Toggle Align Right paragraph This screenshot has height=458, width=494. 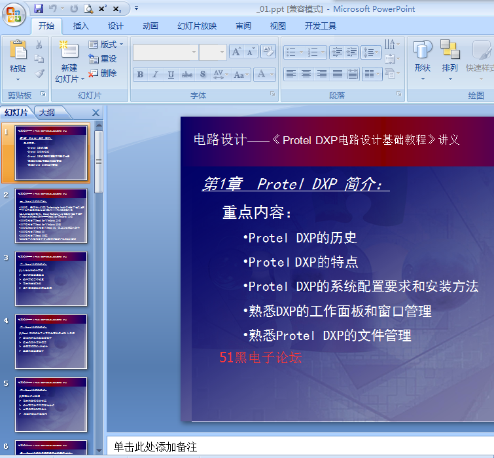pos(322,75)
